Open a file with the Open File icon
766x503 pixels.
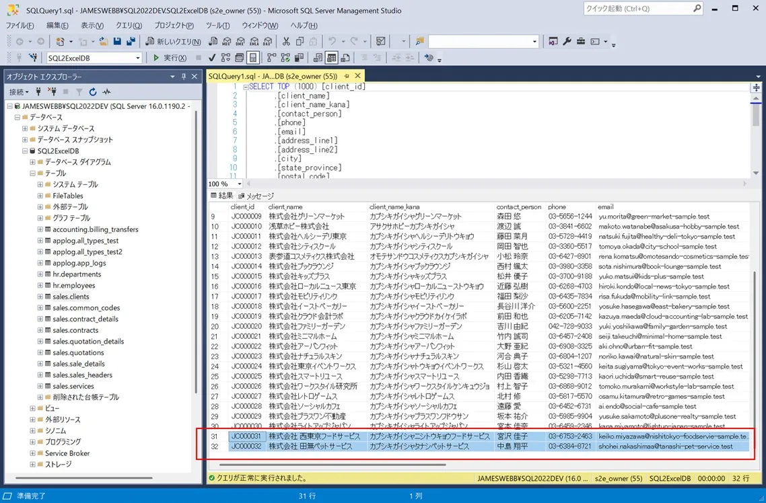click(x=104, y=42)
